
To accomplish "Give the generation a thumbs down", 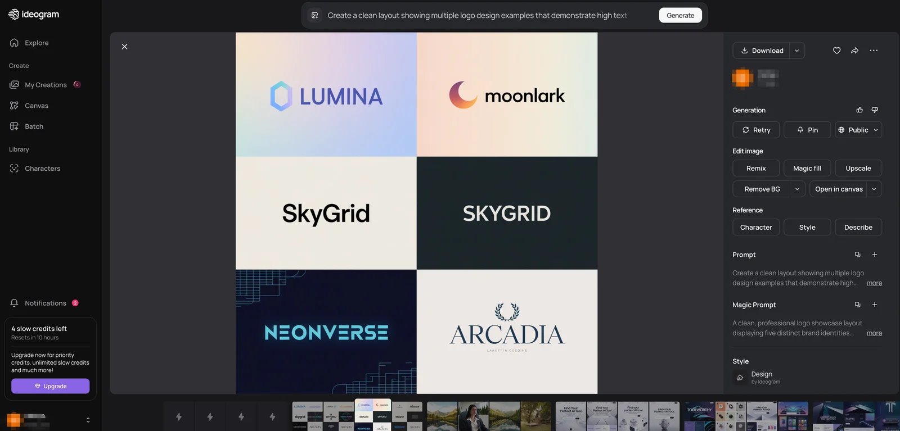I will tap(875, 110).
